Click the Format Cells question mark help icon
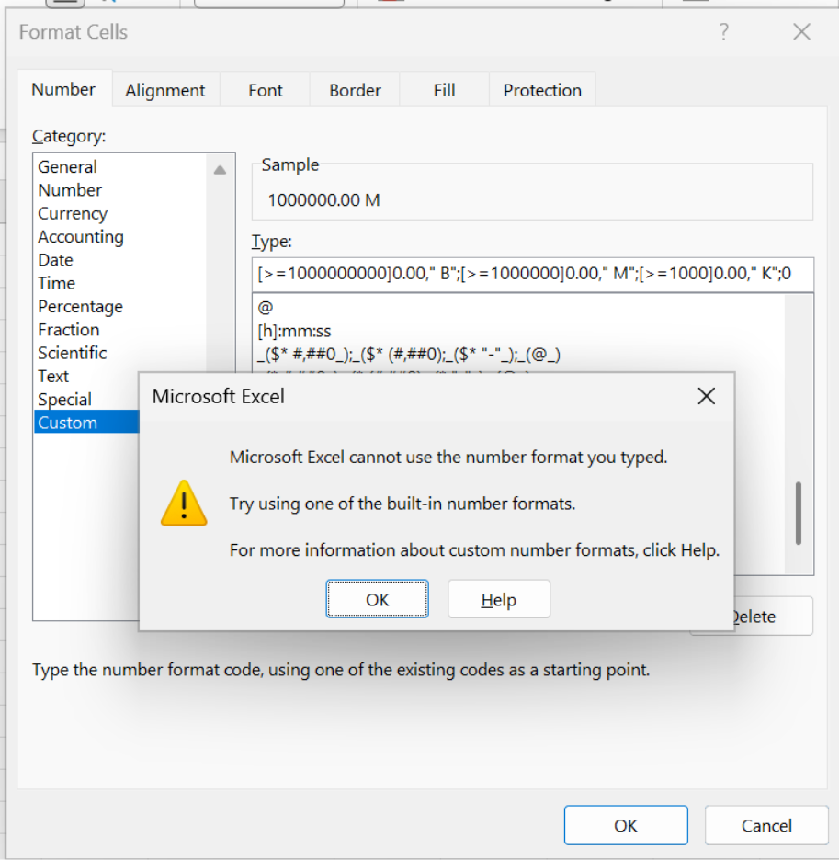Image resolution: width=839 pixels, height=860 pixels. click(724, 32)
